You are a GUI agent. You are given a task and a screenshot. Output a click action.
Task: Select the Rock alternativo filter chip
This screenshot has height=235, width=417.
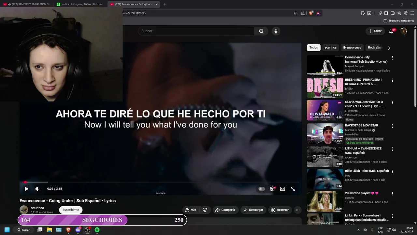pyautogui.click(x=375, y=48)
